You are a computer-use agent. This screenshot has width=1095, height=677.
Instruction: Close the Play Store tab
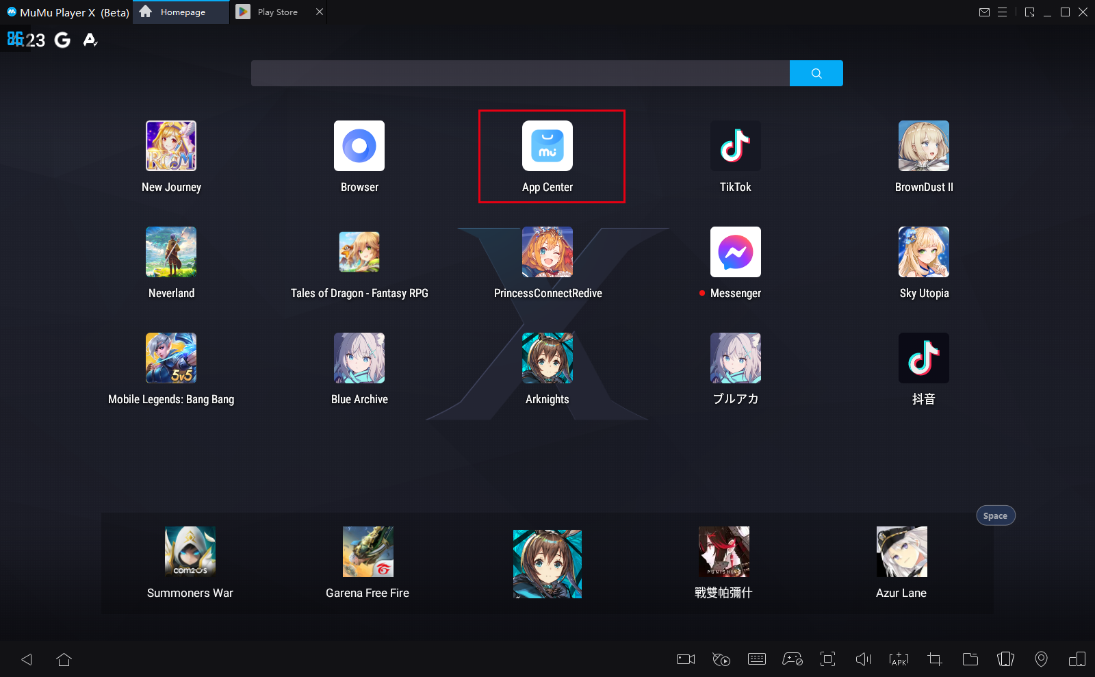pos(320,12)
